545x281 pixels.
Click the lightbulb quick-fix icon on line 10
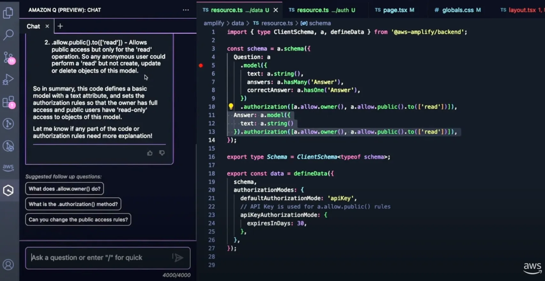click(231, 107)
